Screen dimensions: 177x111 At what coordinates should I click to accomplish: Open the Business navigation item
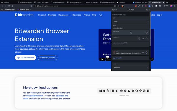click(52, 15)
